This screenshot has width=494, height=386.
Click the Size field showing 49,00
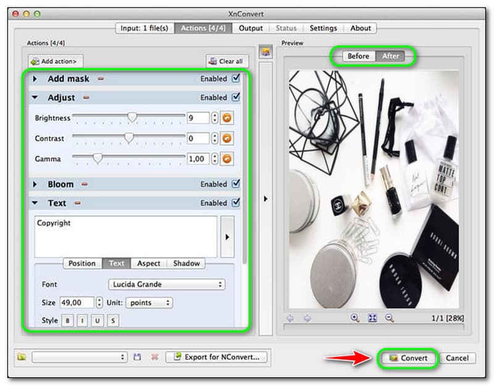point(77,303)
